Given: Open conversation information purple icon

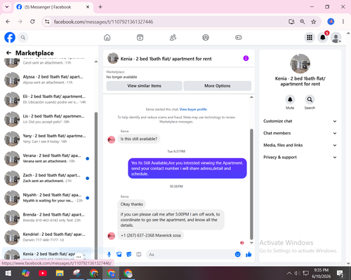Looking at the screenshot, I should (x=246, y=58).
